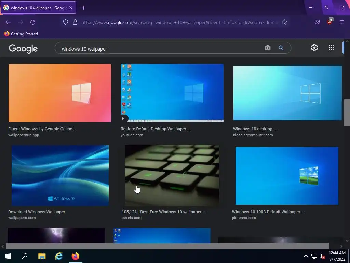Viewport: 350px width, 263px height.
Task: View site security lock information
Action: point(75,22)
